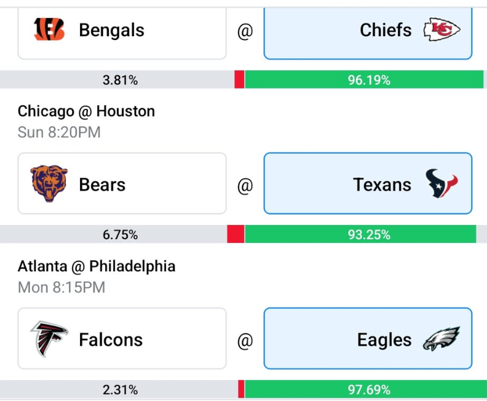The image size is (487, 401).
Task: Click the Texans team name text
Action: (382, 185)
